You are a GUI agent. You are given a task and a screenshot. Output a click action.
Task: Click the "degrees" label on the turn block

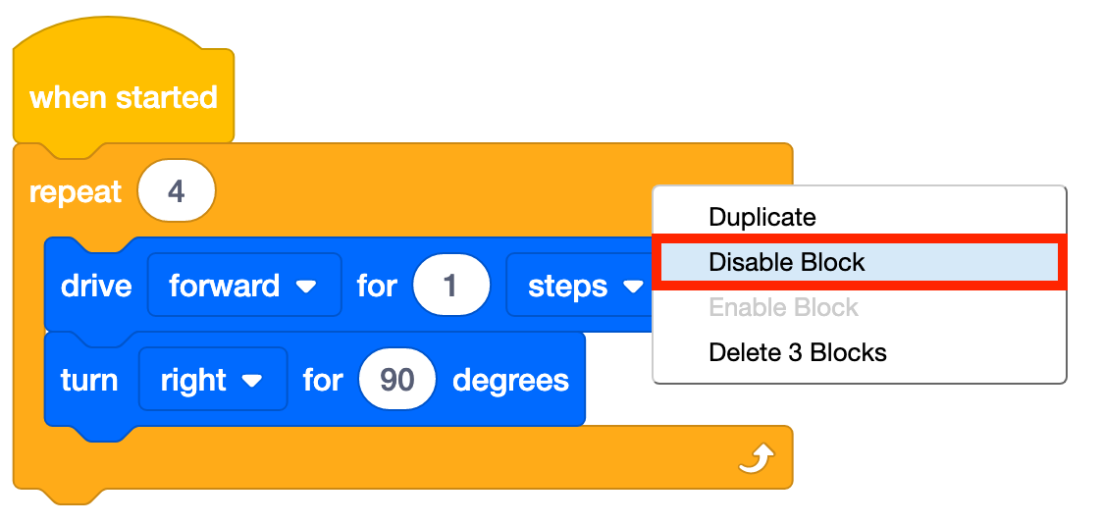(x=510, y=381)
